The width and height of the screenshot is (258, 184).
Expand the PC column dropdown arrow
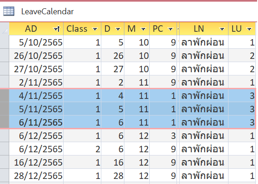[170, 29]
